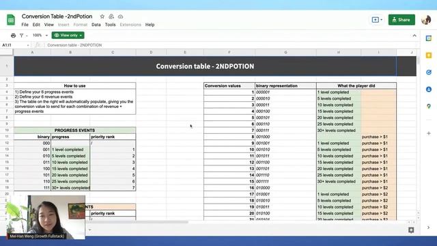Select the document title Conversion Table -2ndPotion
The width and height of the screenshot is (437, 246).
57,16
